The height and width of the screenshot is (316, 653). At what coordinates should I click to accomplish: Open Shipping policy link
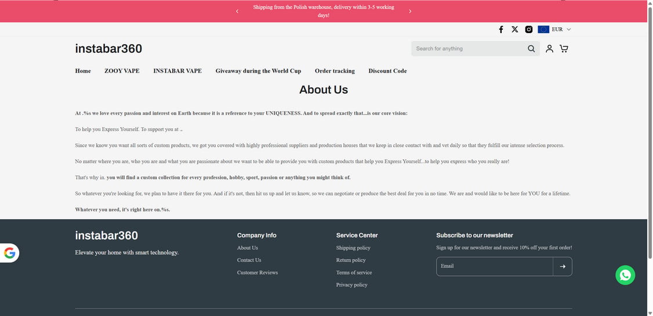tap(353, 248)
